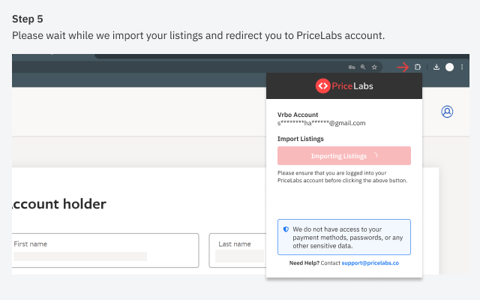Screen dimensions: 480x300
Task: Click the PriceLabs logo in popup header
Action: [x=344, y=86]
